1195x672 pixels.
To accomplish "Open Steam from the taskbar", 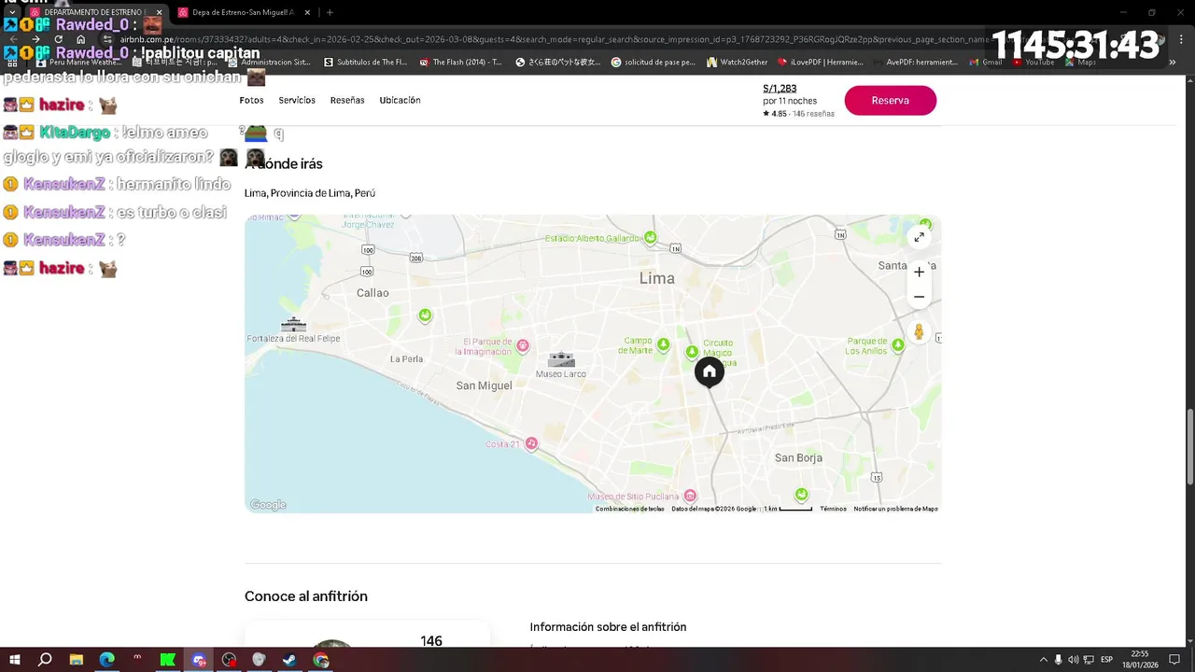I will 290,660.
